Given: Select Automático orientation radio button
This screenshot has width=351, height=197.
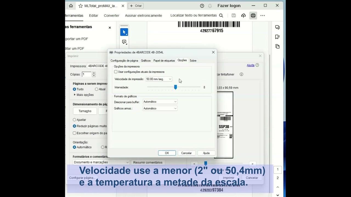Looking at the screenshot, I should tap(74, 147).
